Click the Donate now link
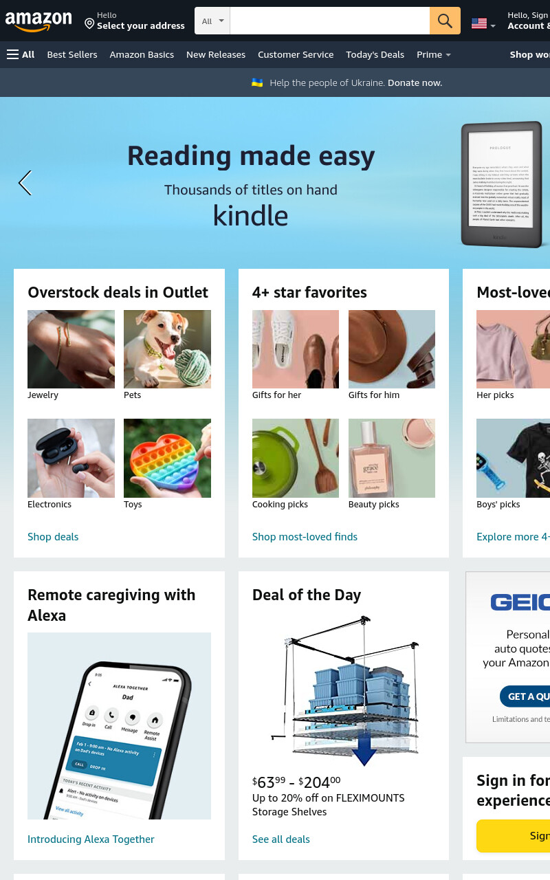The width and height of the screenshot is (550, 880). click(x=415, y=82)
